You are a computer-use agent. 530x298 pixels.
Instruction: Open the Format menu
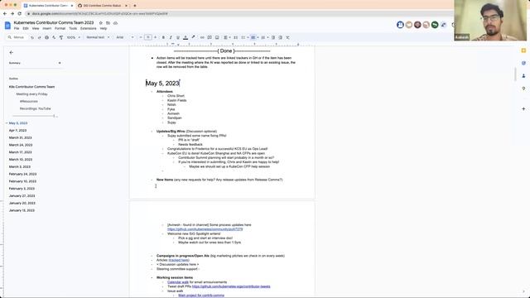60,29
